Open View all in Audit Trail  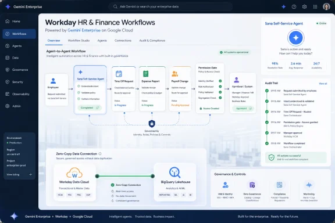pos(323,84)
